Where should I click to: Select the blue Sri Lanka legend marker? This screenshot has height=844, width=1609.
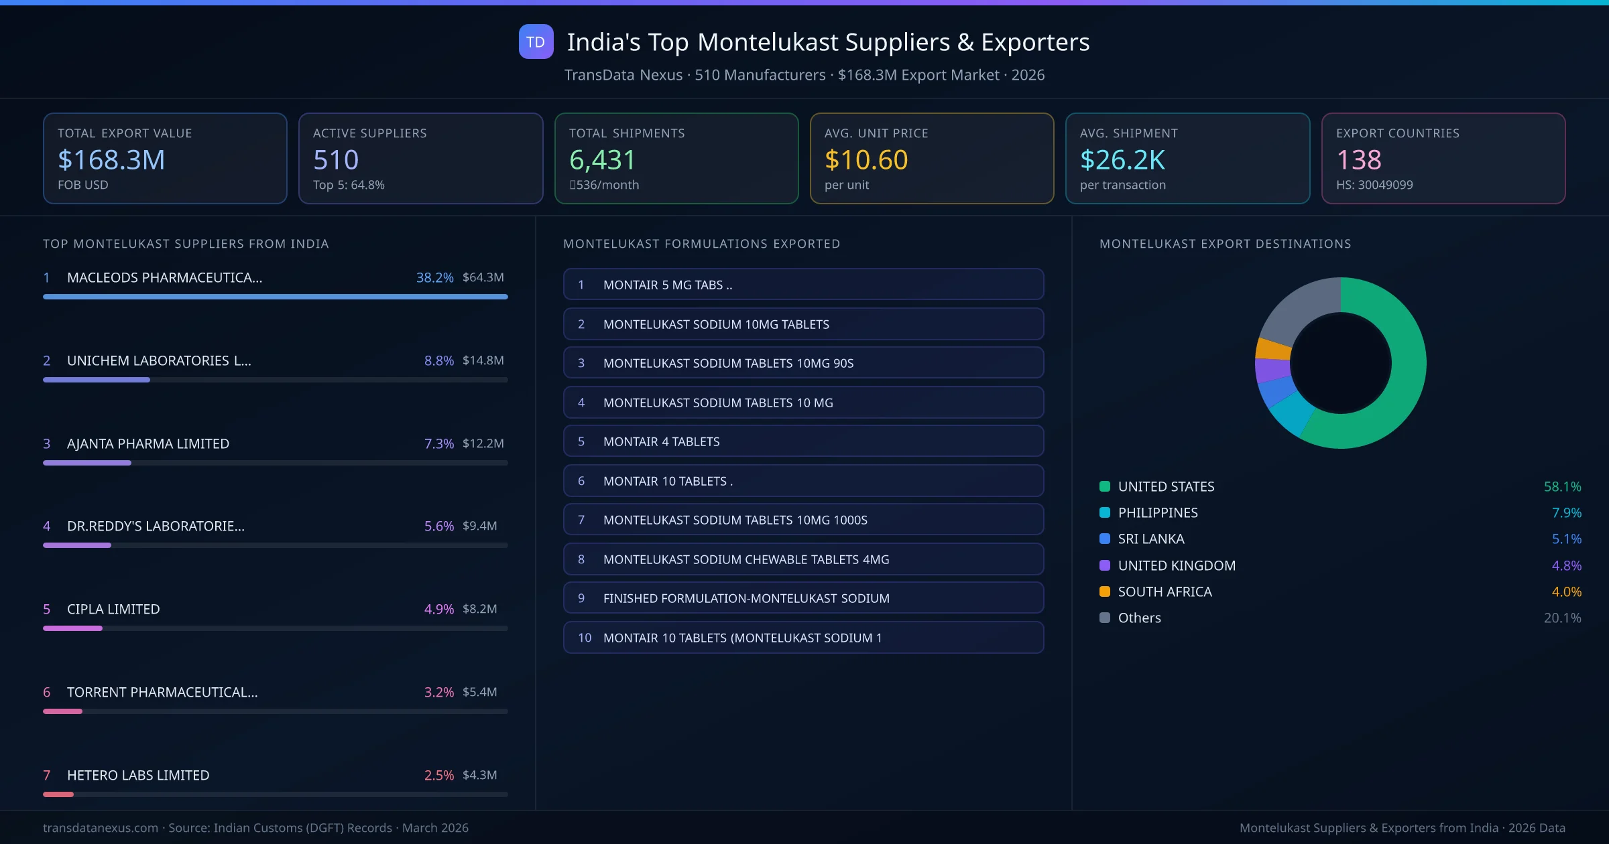1104,539
